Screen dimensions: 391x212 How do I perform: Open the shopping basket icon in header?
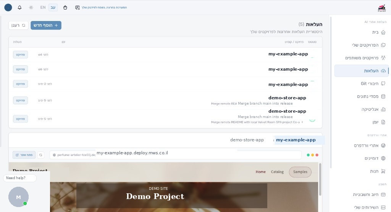[x=65, y=8]
